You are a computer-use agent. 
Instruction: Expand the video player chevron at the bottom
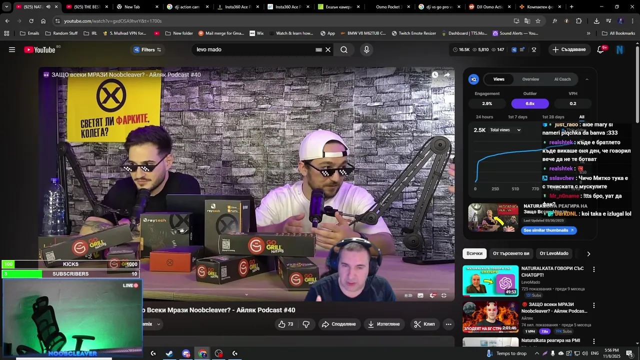(x=246, y=295)
